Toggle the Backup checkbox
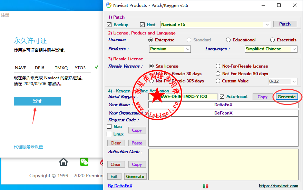Image resolution: width=303 pixels, height=190 pixels. click(109, 25)
